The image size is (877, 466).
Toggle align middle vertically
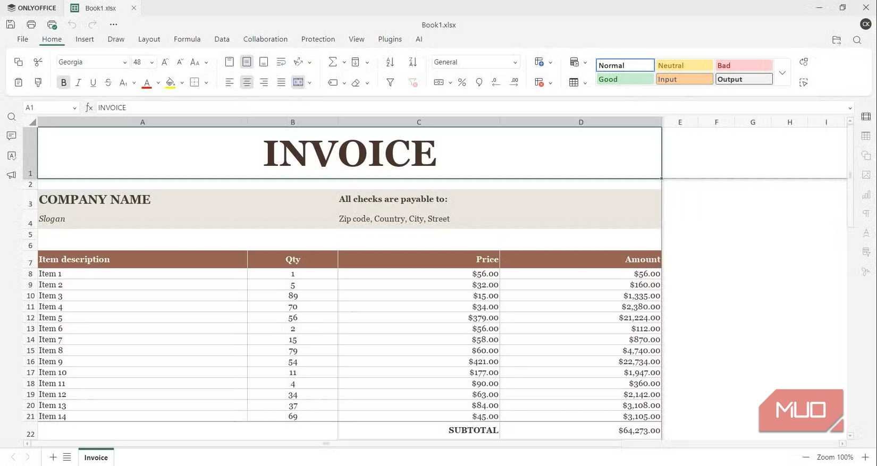pyautogui.click(x=247, y=62)
